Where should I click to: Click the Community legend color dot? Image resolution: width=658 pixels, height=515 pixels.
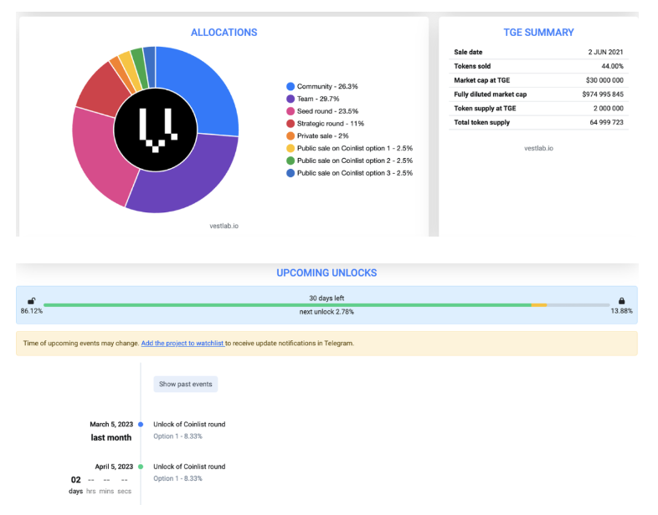(x=290, y=86)
